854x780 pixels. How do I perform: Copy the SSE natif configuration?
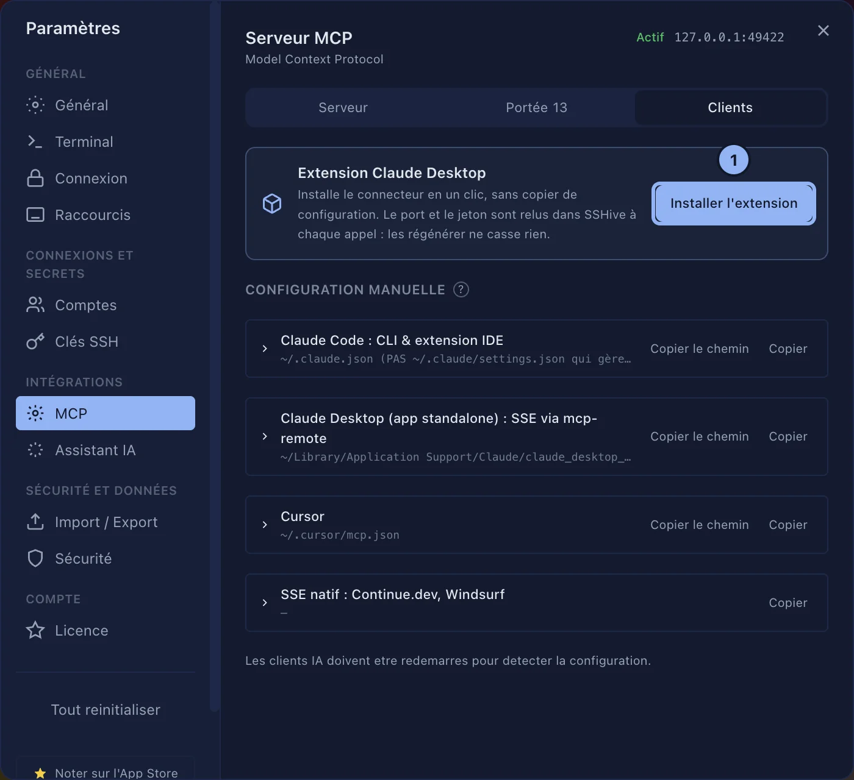[x=788, y=603]
